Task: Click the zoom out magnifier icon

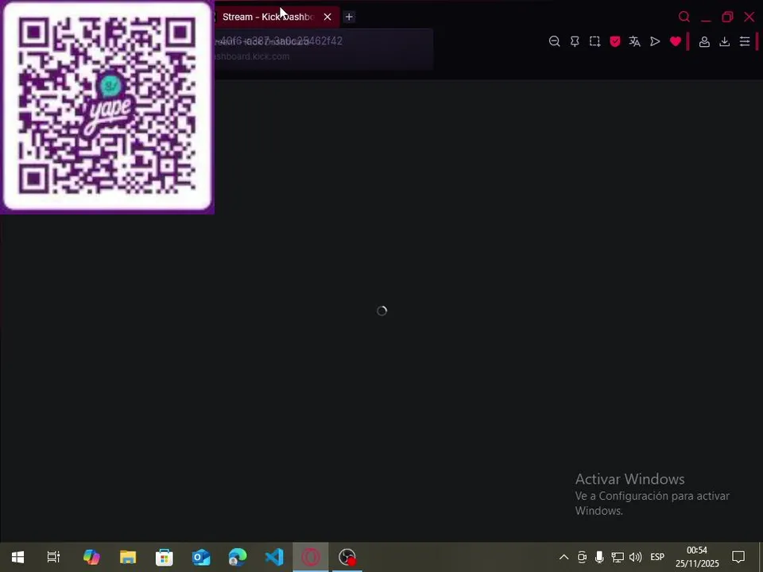Action: (554, 41)
